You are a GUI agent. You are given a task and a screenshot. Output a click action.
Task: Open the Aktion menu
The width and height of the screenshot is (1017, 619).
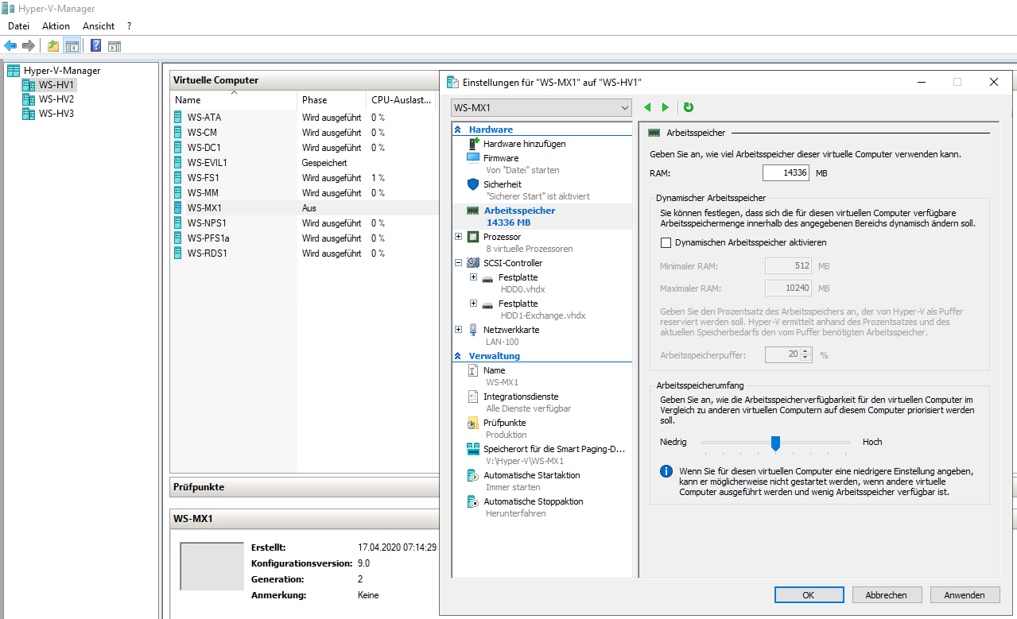56,26
